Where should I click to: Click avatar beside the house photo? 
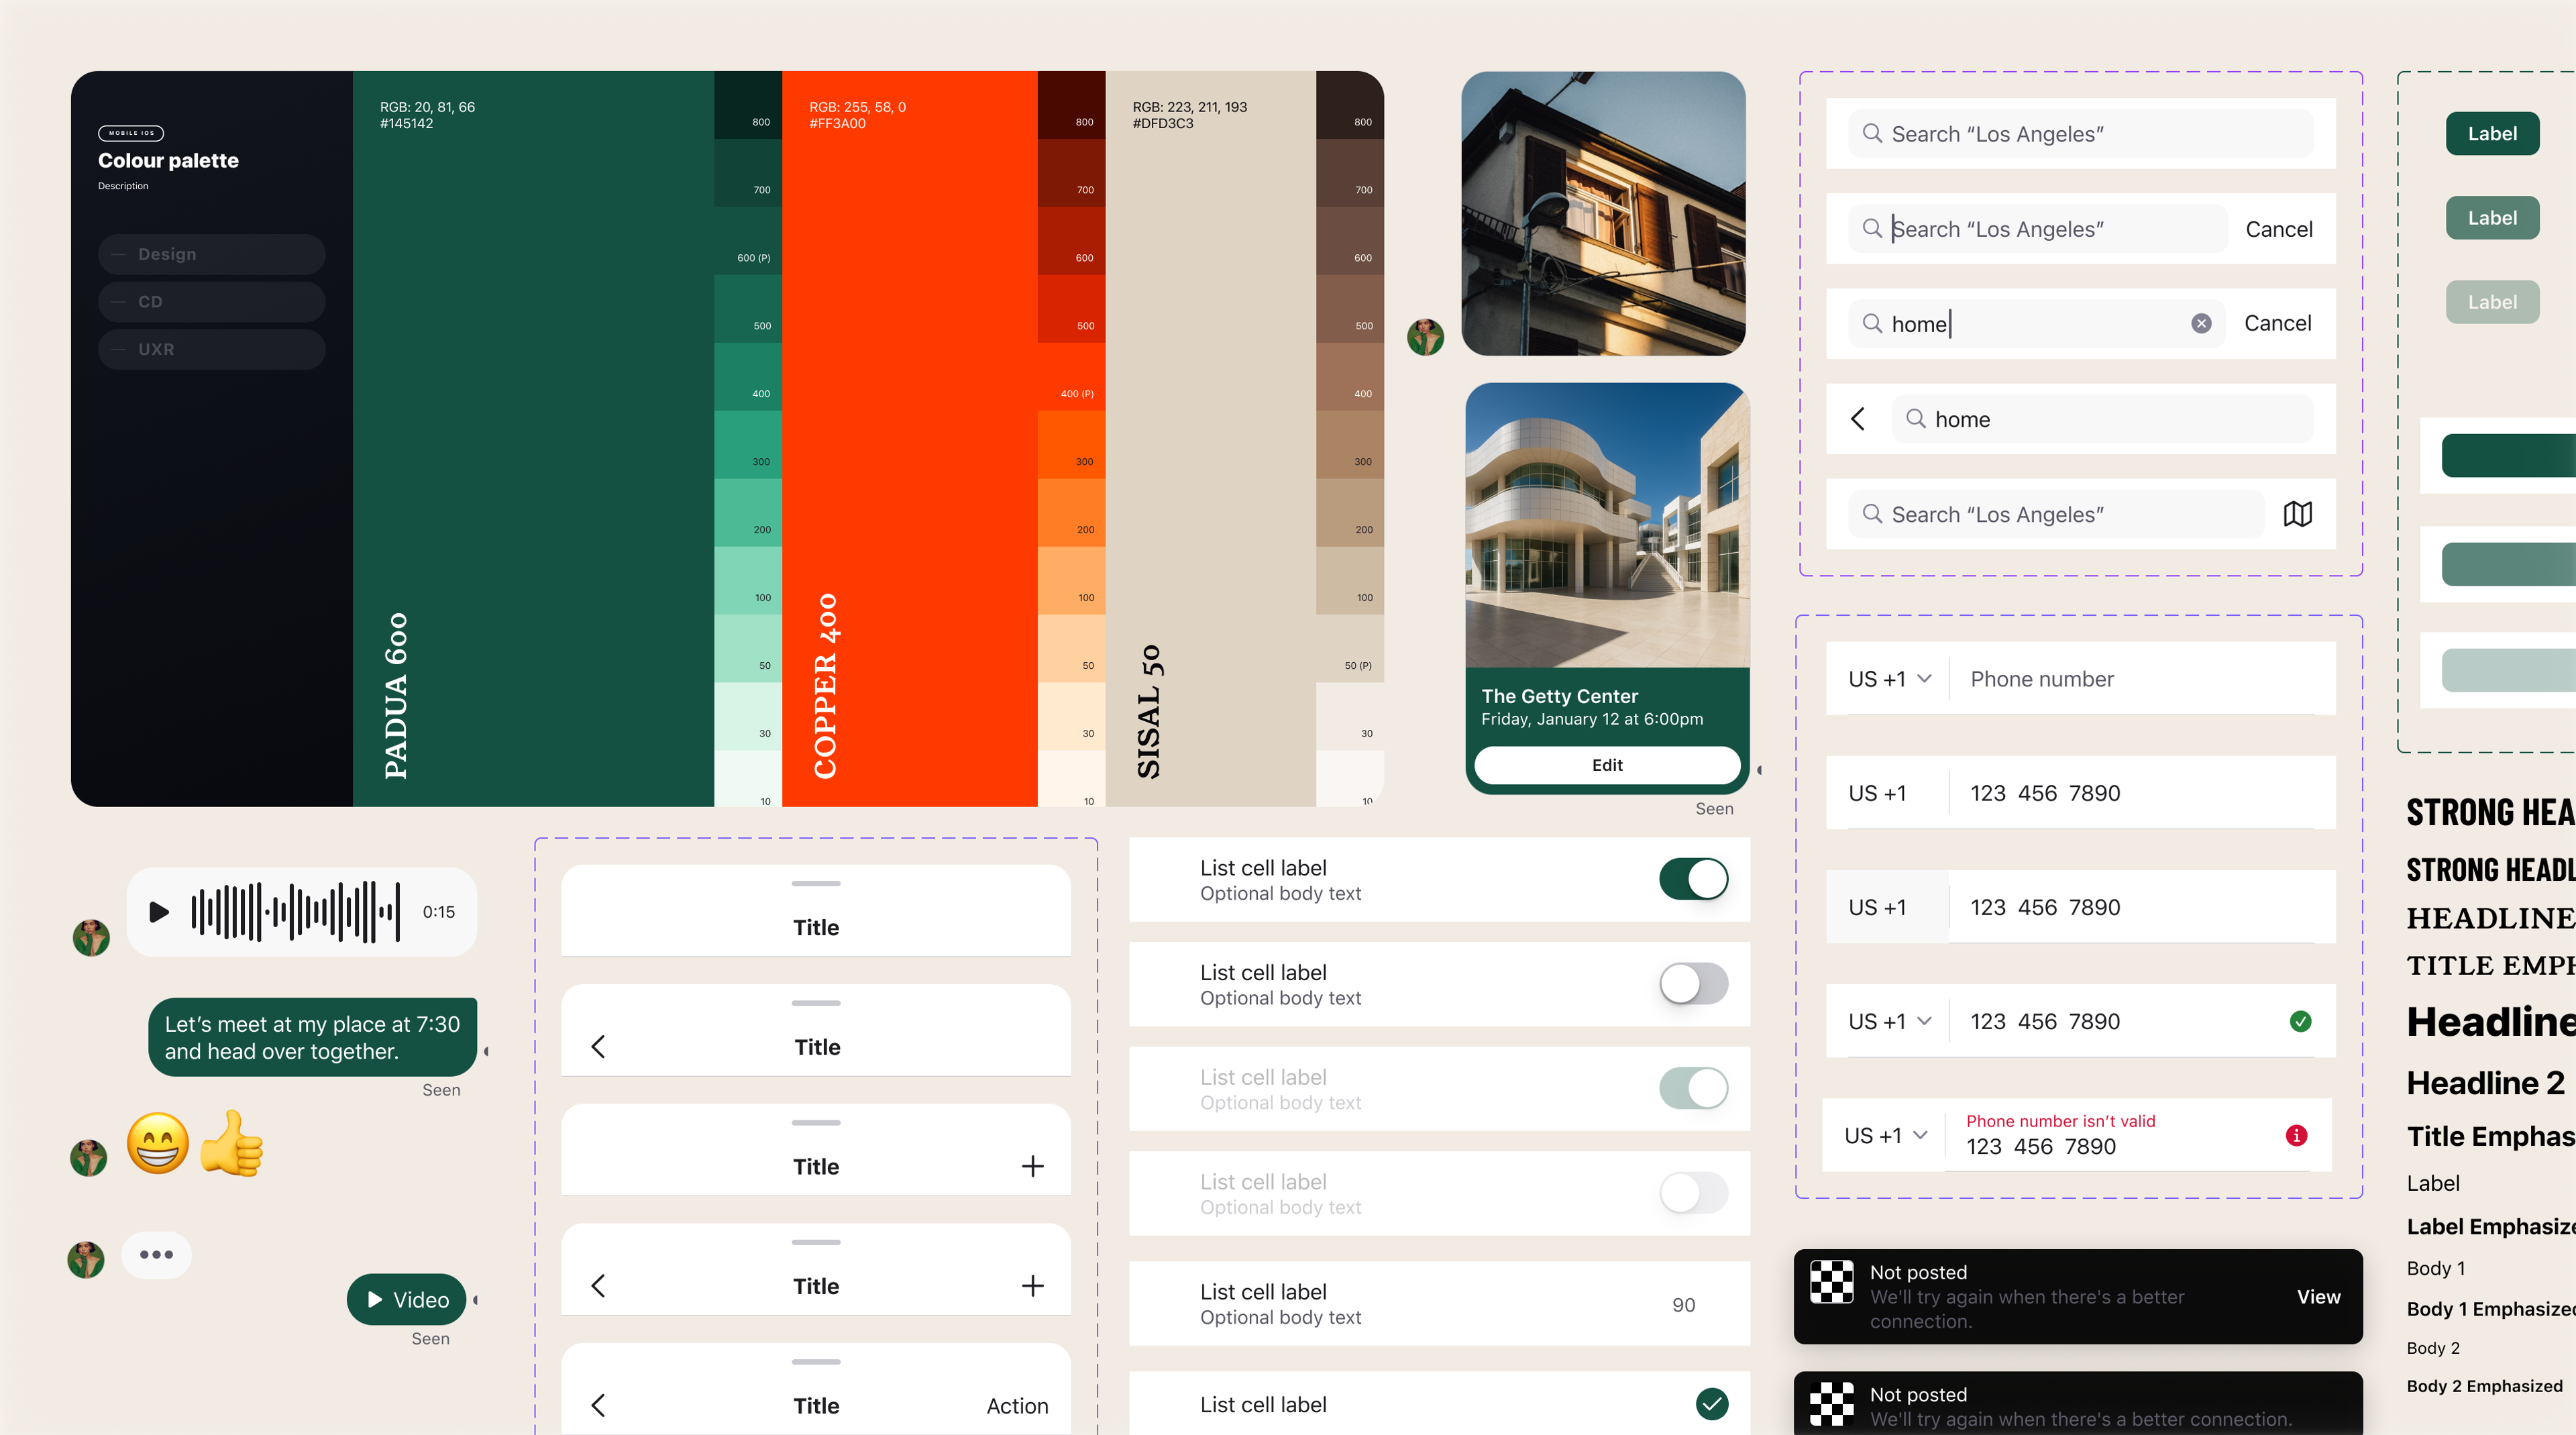click(1425, 337)
